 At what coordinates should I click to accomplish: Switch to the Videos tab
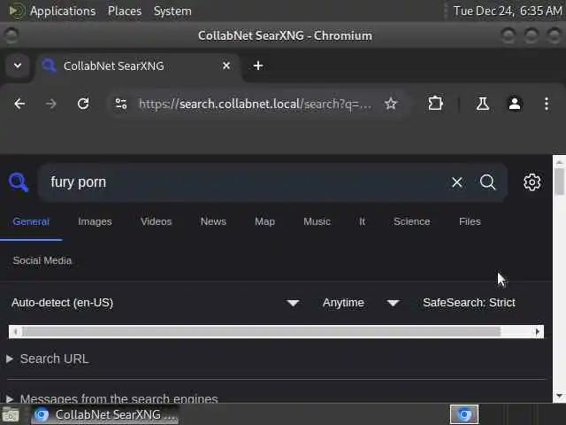[156, 221]
